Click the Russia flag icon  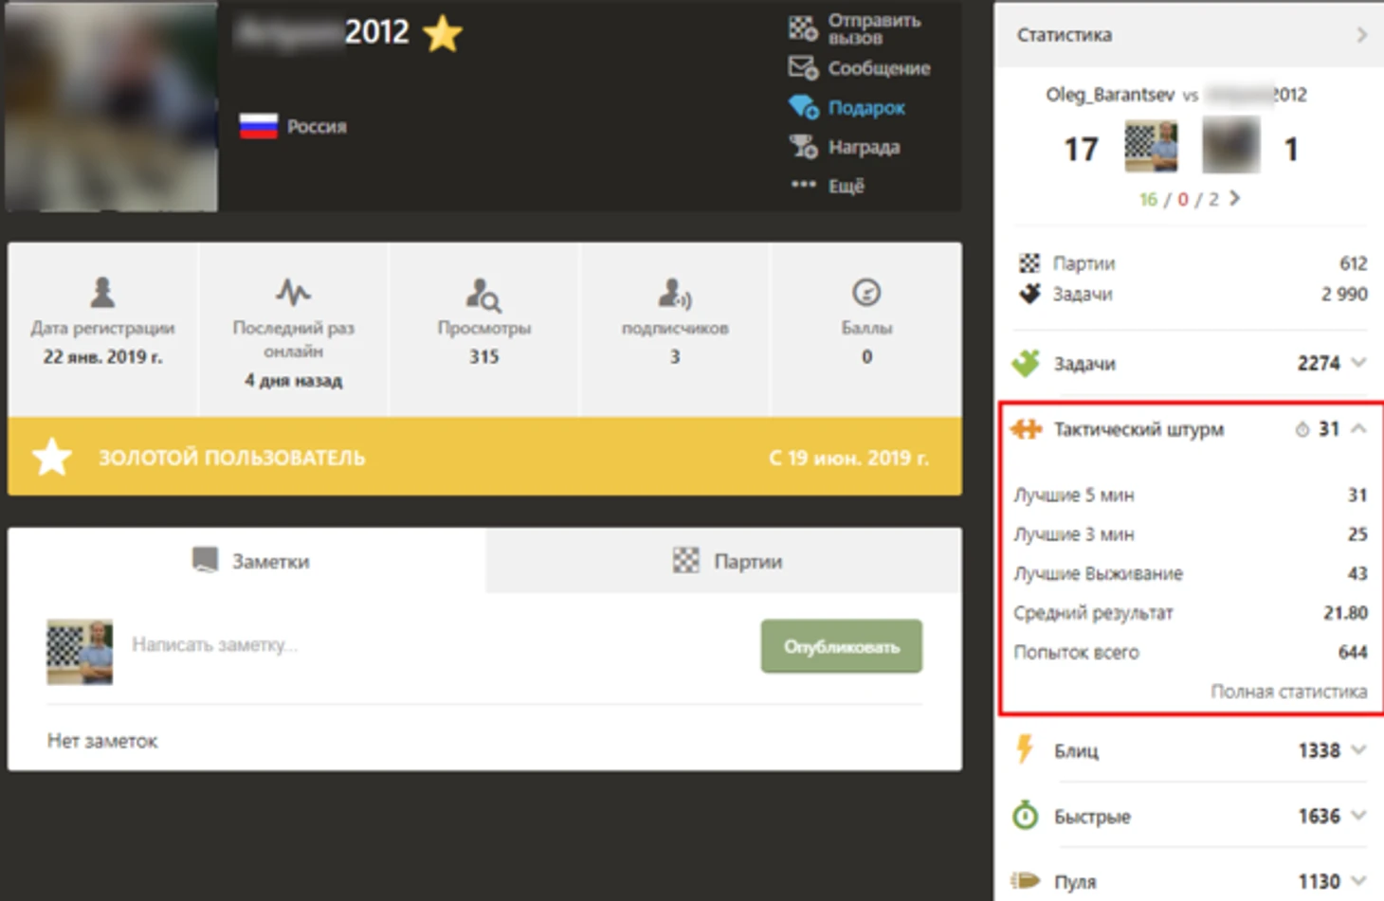pyautogui.click(x=258, y=126)
